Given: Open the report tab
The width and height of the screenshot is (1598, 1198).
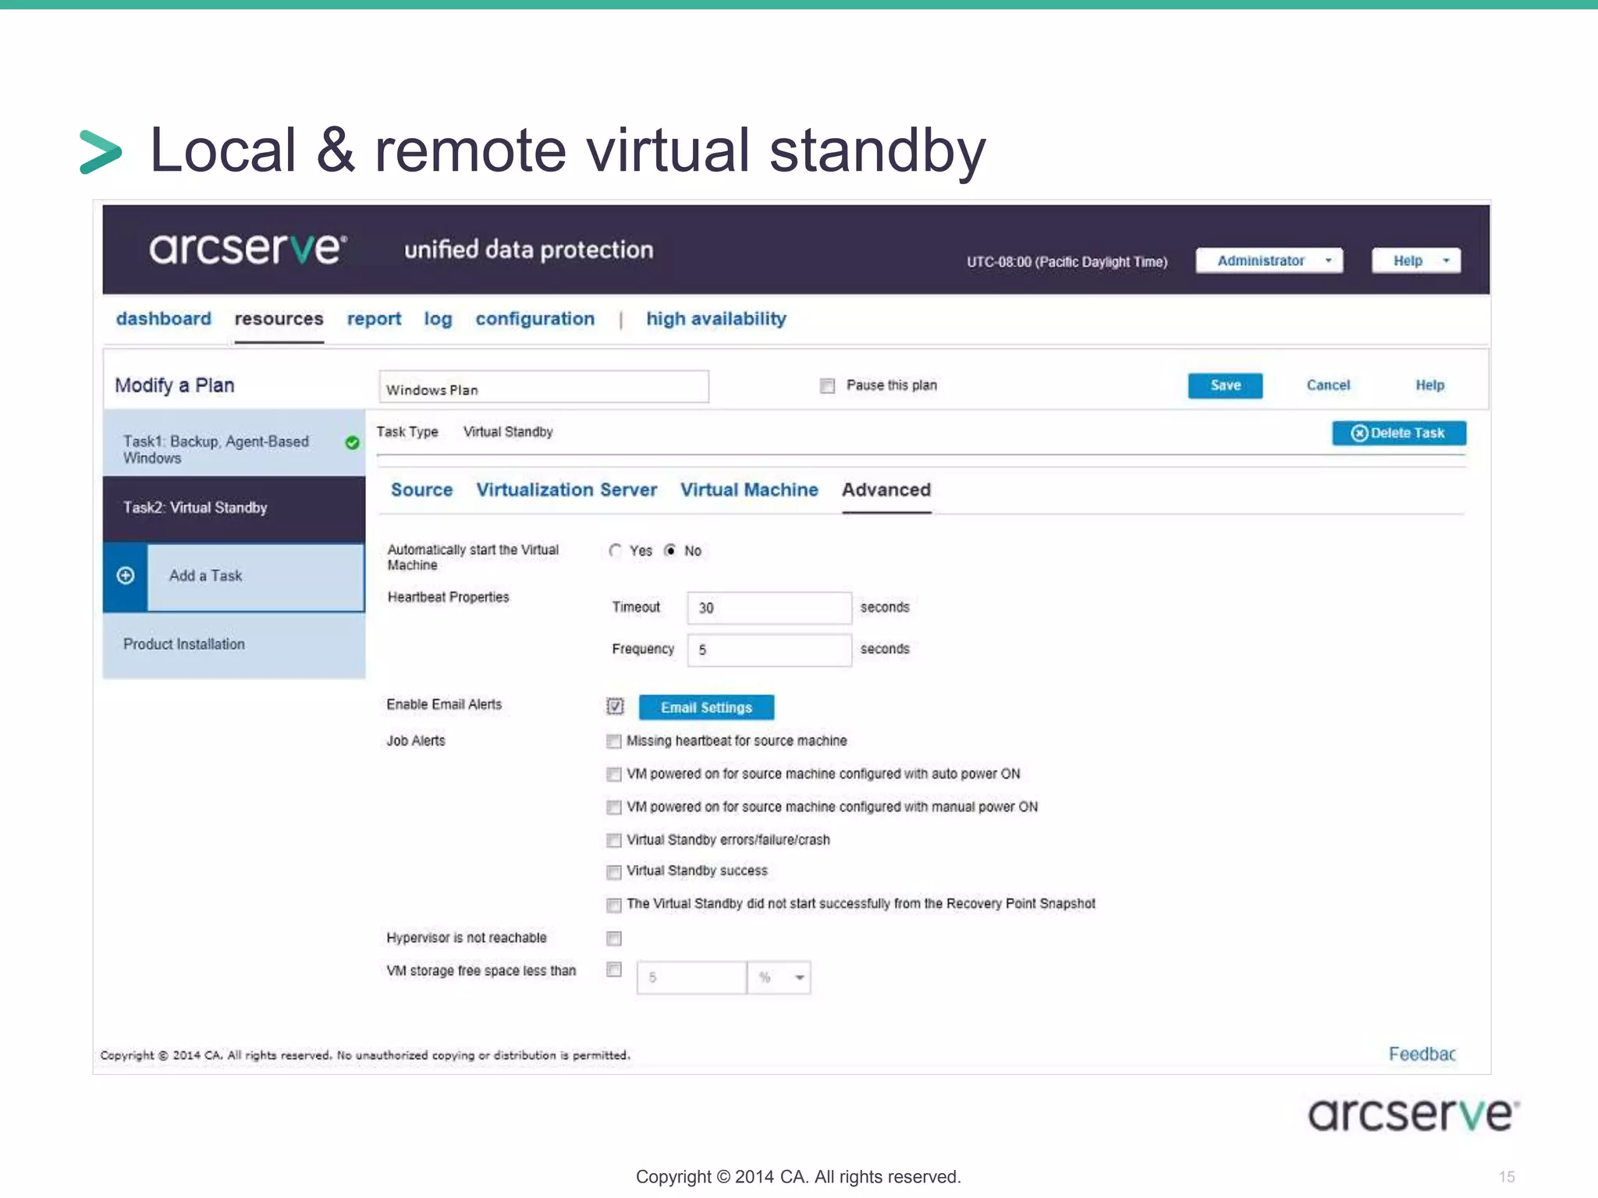Looking at the screenshot, I should [x=374, y=319].
